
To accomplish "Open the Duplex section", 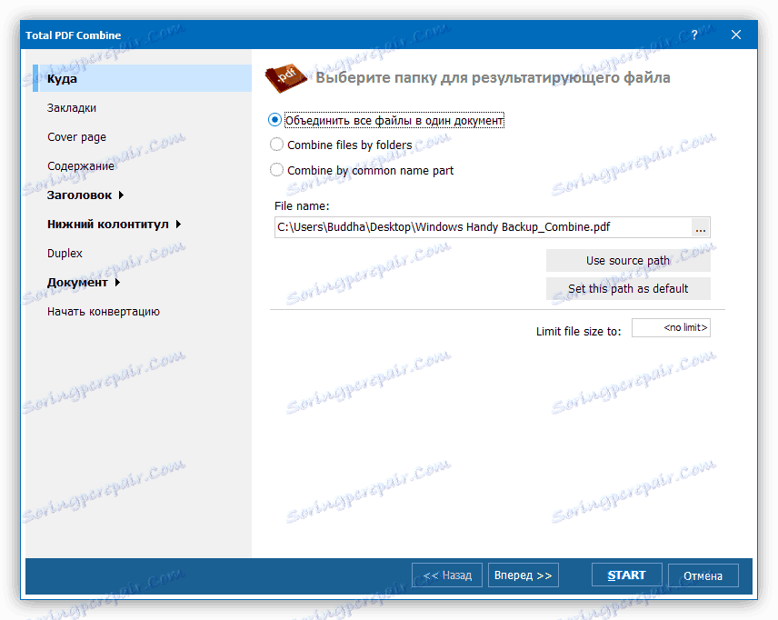I will [65, 253].
